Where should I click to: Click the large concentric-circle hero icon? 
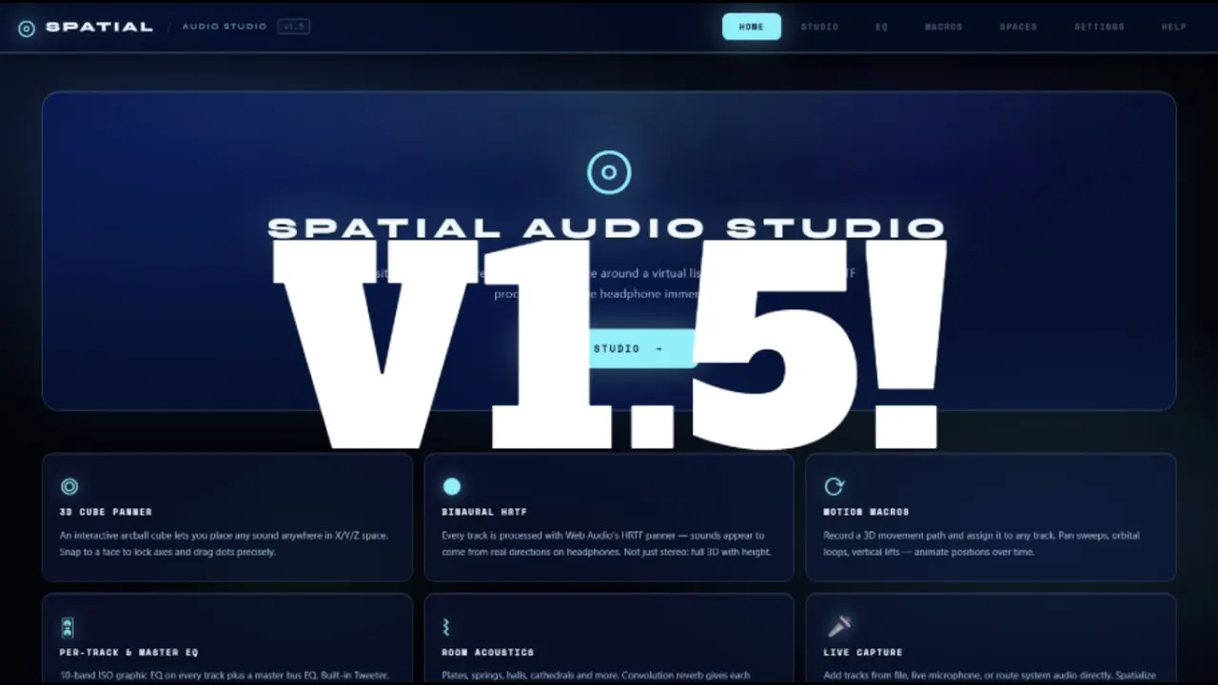click(x=609, y=172)
